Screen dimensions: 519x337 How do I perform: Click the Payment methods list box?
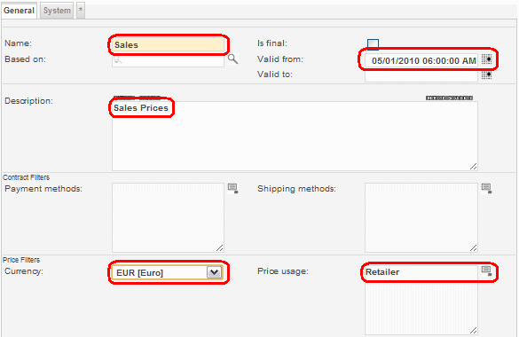coord(168,217)
